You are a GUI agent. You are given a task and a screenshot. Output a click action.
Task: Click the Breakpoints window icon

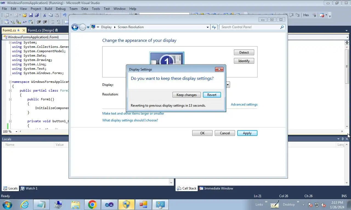click(x=322, y=15)
